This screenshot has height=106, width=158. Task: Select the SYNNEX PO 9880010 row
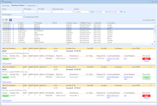[78, 40]
